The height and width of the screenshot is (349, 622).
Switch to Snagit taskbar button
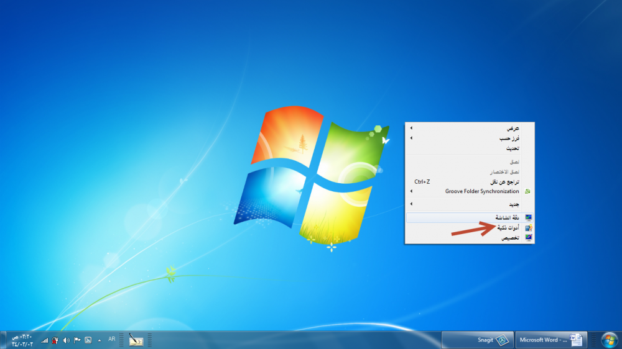coord(477,340)
